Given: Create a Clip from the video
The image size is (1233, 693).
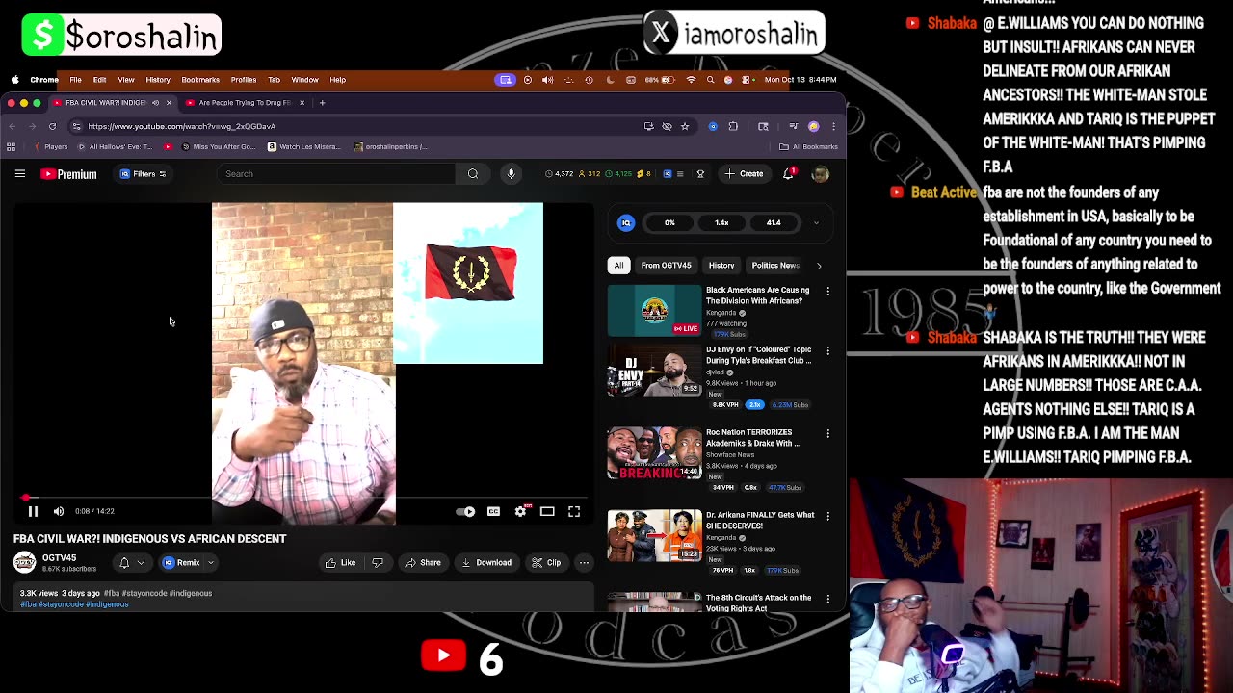Looking at the screenshot, I should click(x=546, y=563).
